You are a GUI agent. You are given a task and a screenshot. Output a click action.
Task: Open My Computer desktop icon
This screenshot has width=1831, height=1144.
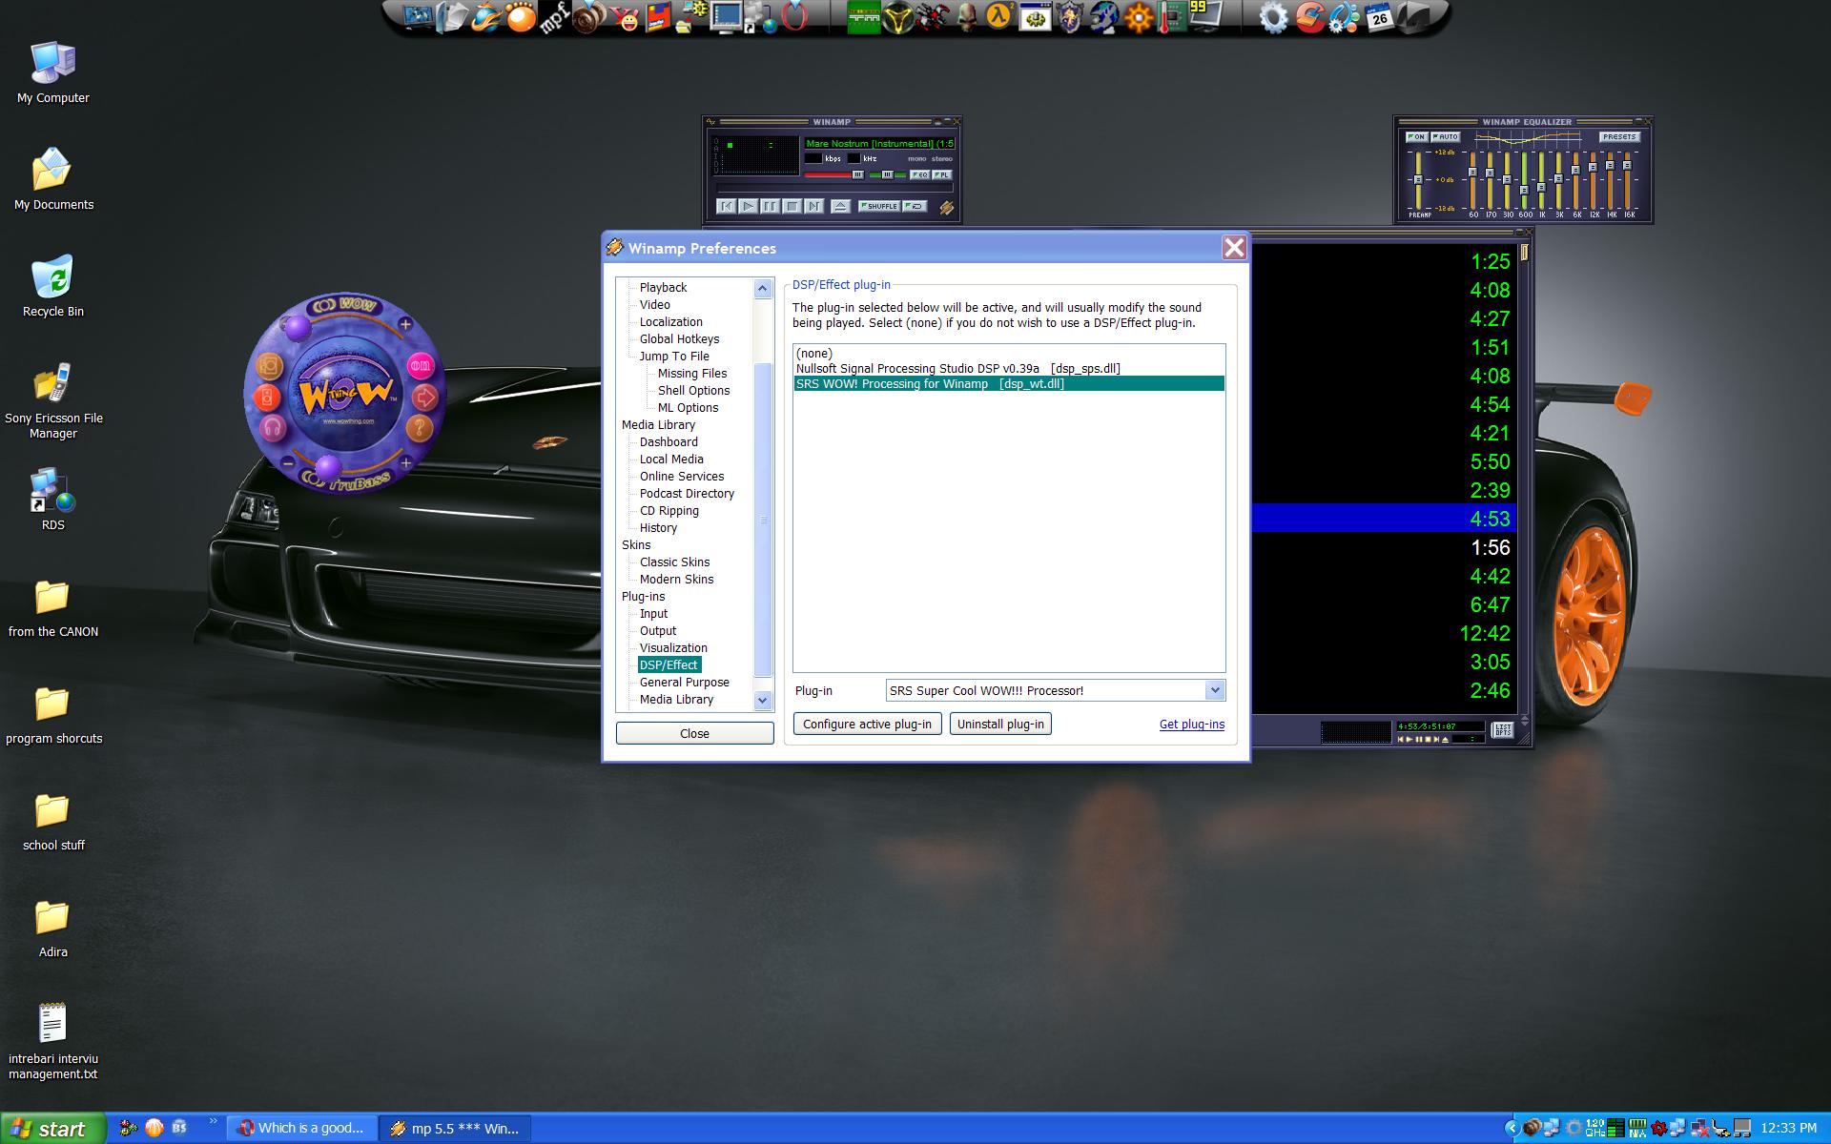53,72
